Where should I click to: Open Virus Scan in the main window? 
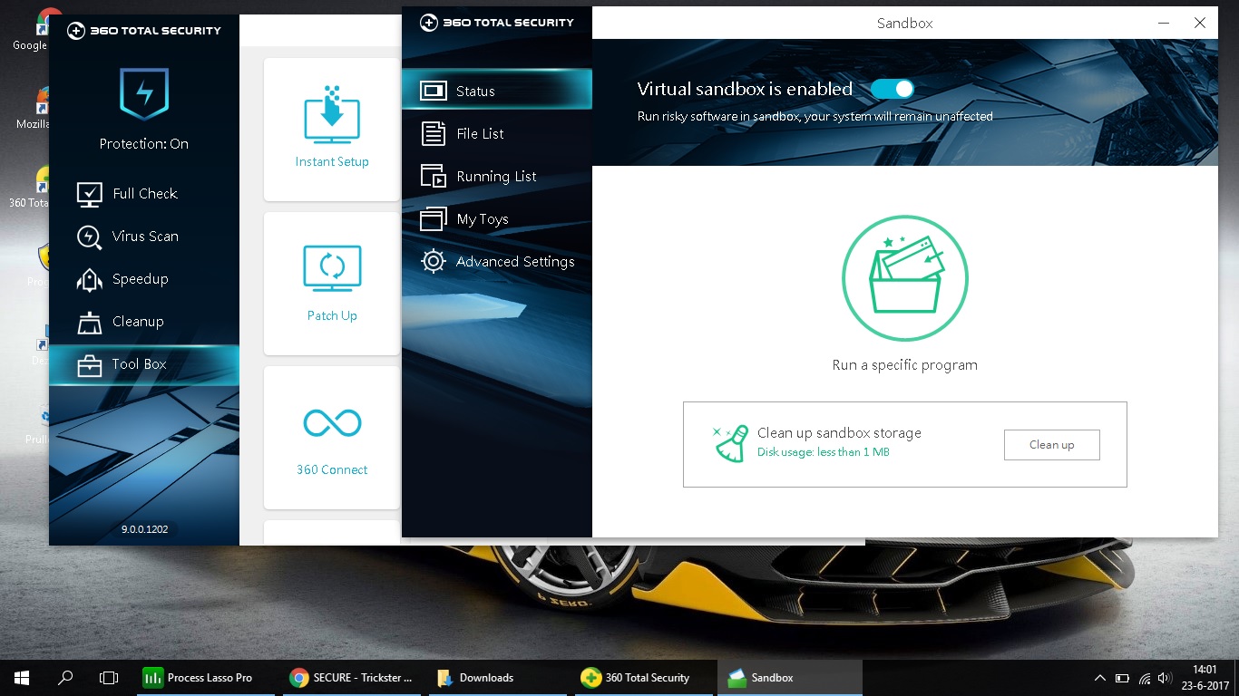click(144, 236)
